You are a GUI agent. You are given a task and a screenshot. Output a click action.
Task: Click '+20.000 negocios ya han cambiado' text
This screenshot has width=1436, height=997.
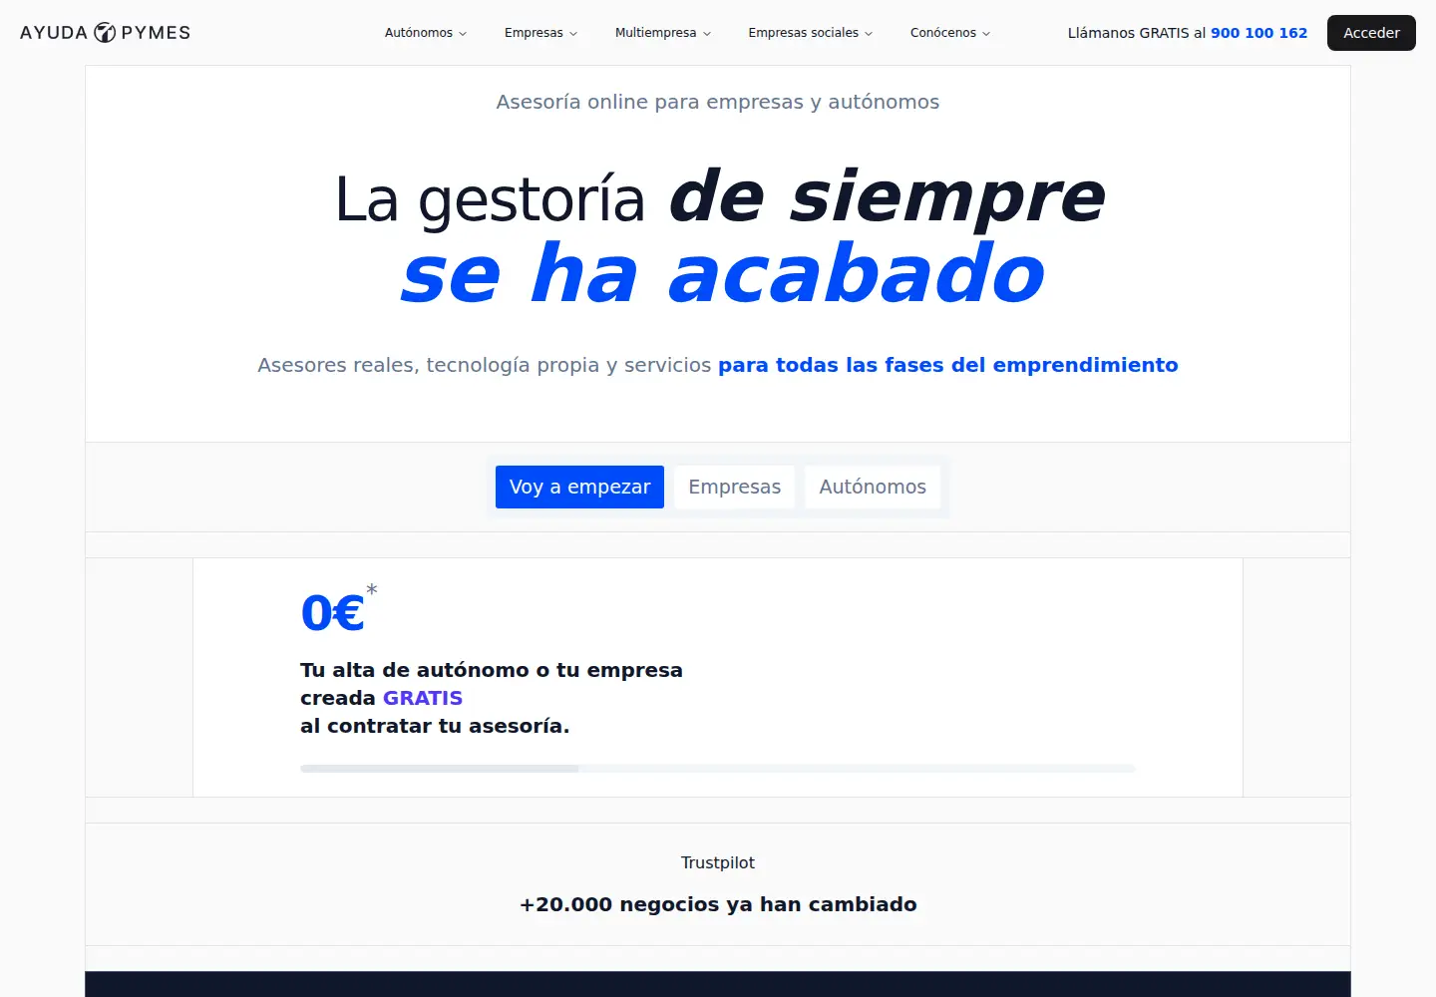pyautogui.click(x=718, y=904)
